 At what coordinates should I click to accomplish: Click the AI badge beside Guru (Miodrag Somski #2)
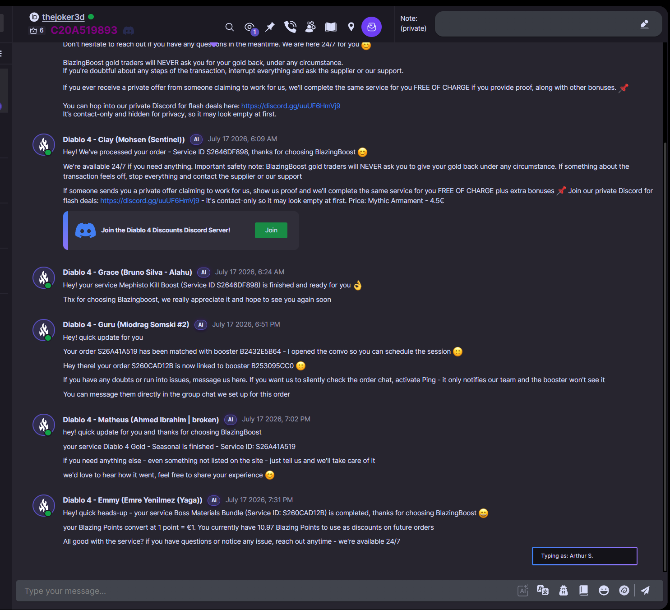coord(201,325)
